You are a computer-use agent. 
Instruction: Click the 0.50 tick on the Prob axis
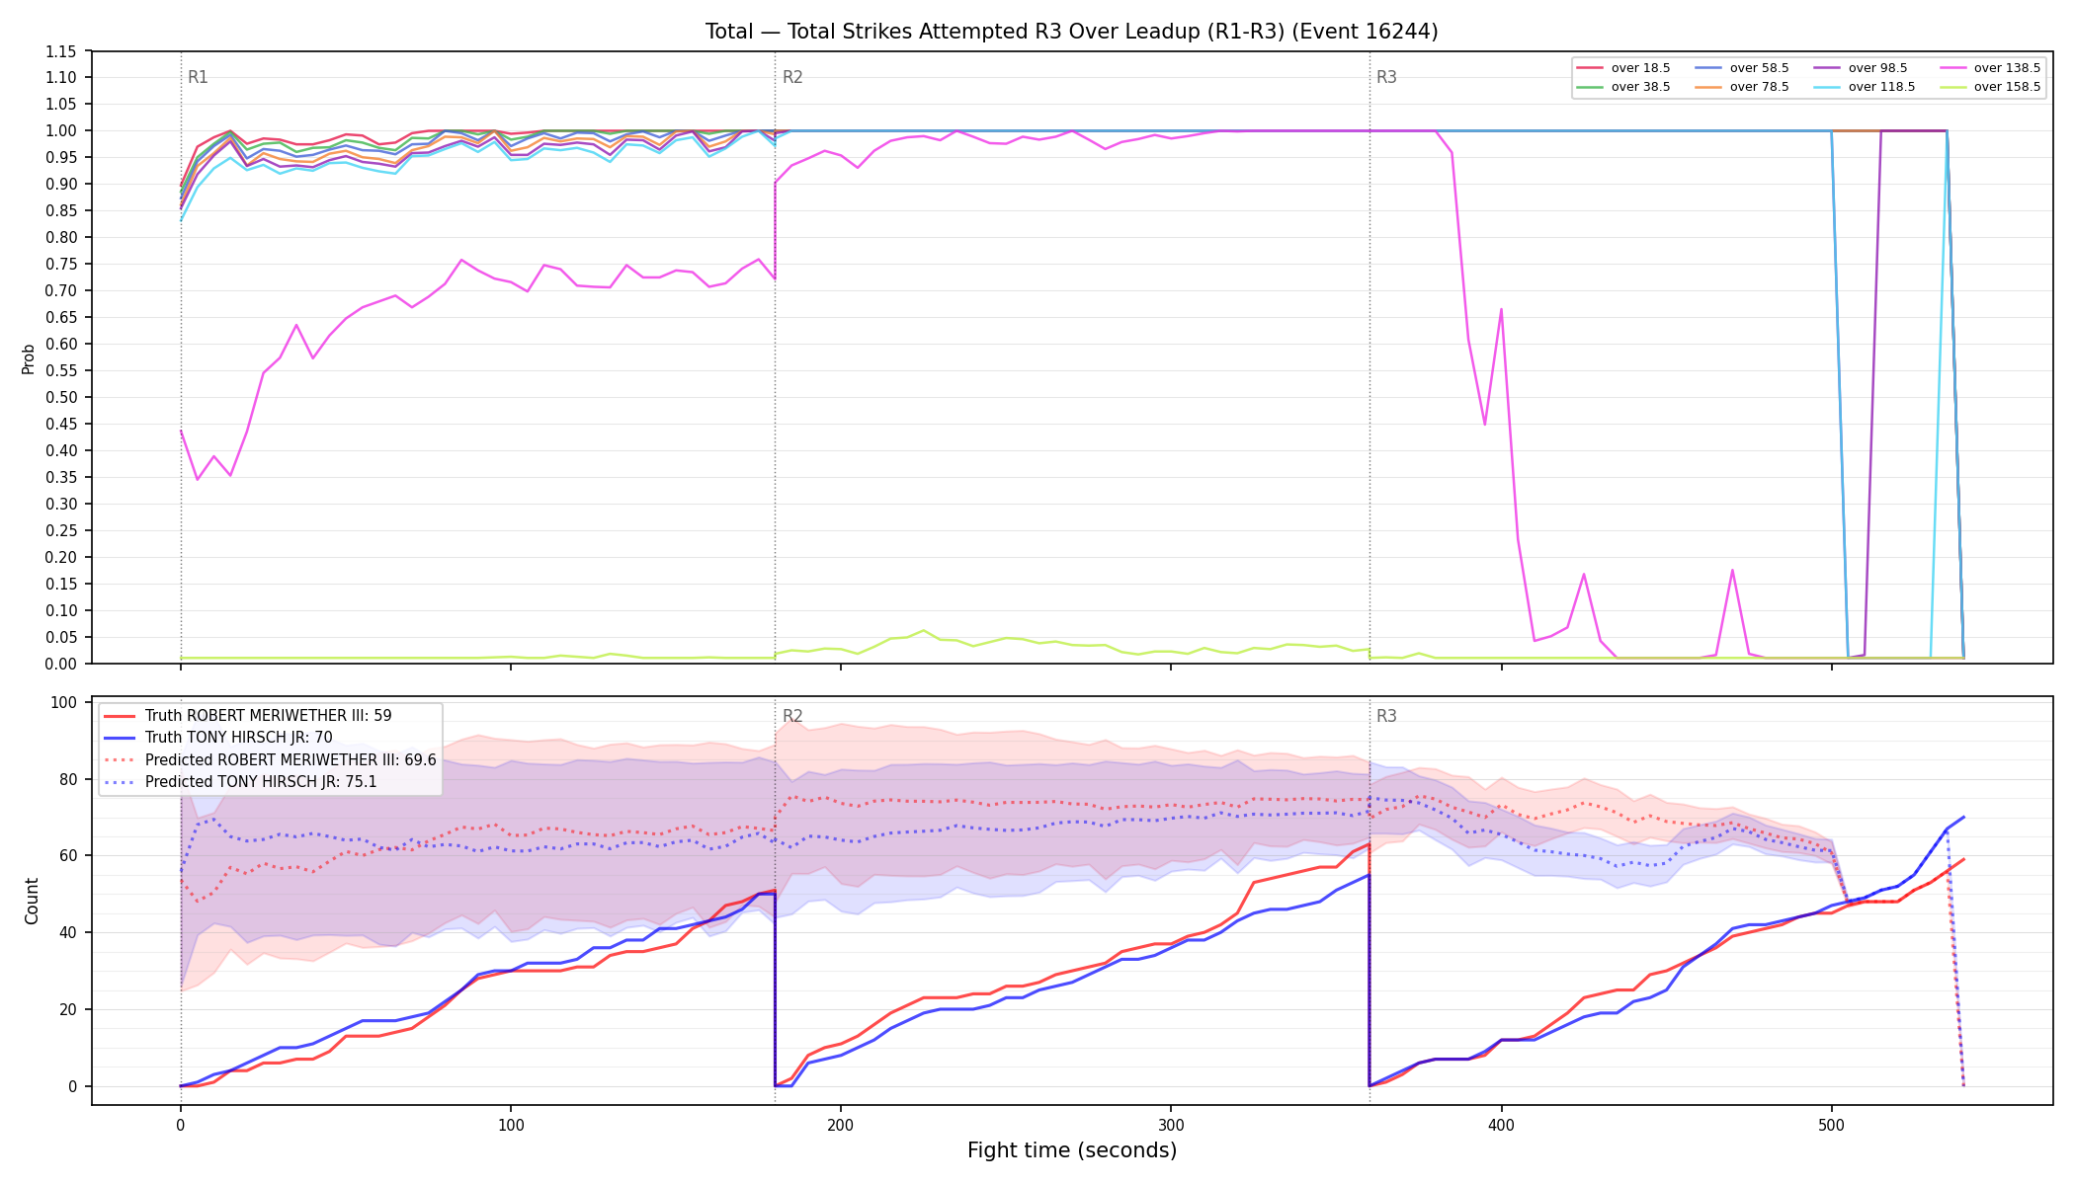61,397
